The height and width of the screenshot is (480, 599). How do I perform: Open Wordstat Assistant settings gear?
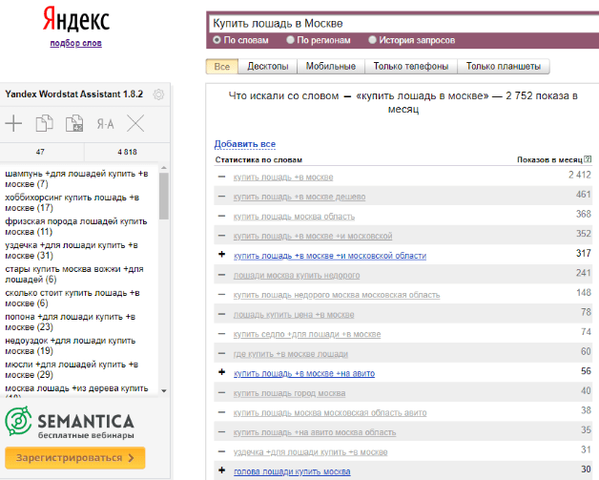[158, 94]
